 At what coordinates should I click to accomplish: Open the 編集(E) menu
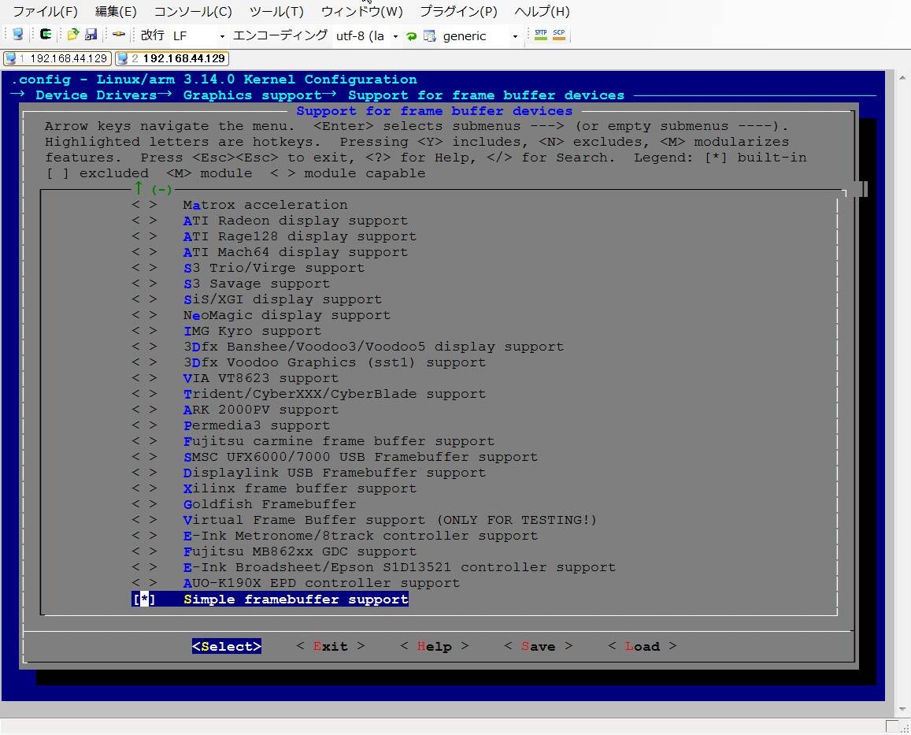coord(116,12)
